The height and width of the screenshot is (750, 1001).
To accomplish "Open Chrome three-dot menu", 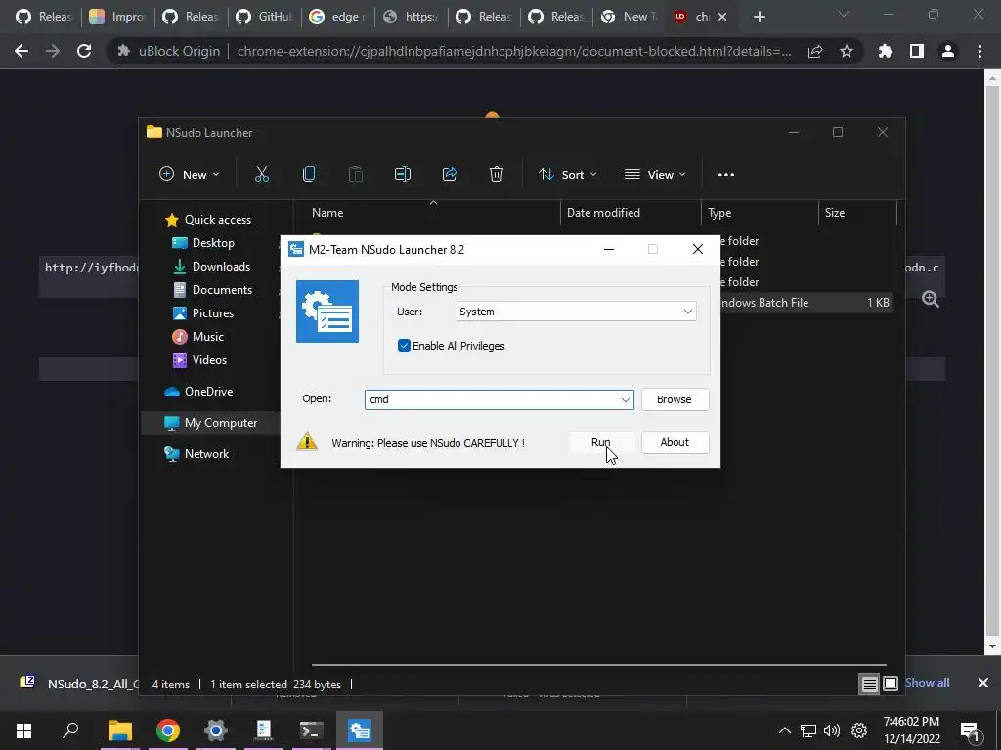I will (x=979, y=51).
